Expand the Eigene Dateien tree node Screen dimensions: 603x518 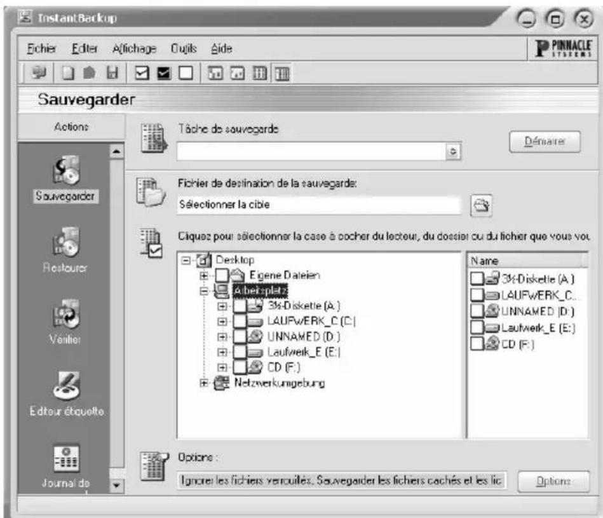coord(204,276)
